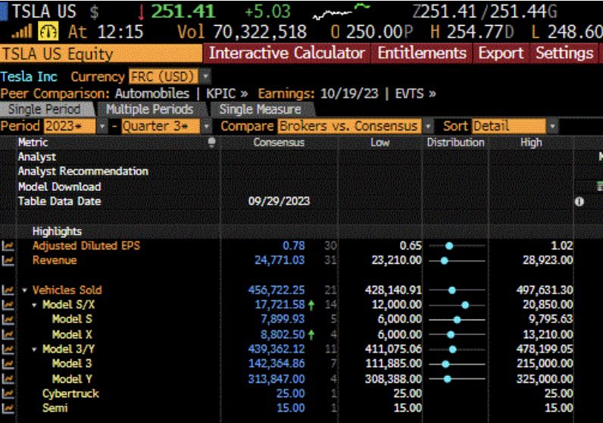
Task: Open chart icon for Revenue row
Action: (8, 261)
